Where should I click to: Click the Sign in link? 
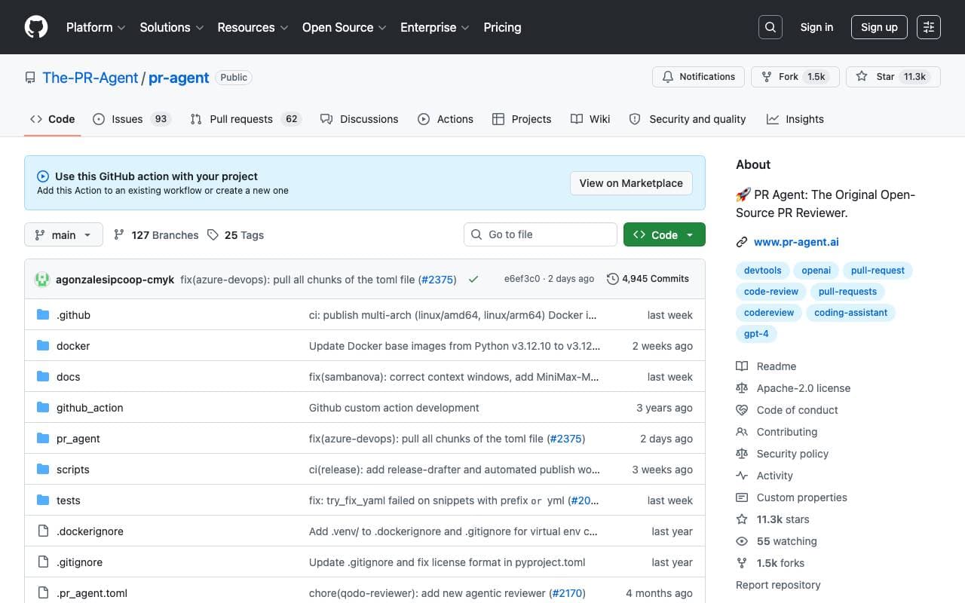(816, 27)
